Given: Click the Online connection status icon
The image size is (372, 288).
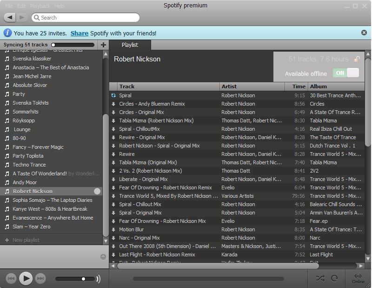Looking at the screenshot, I should pyautogui.click(x=358, y=278).
